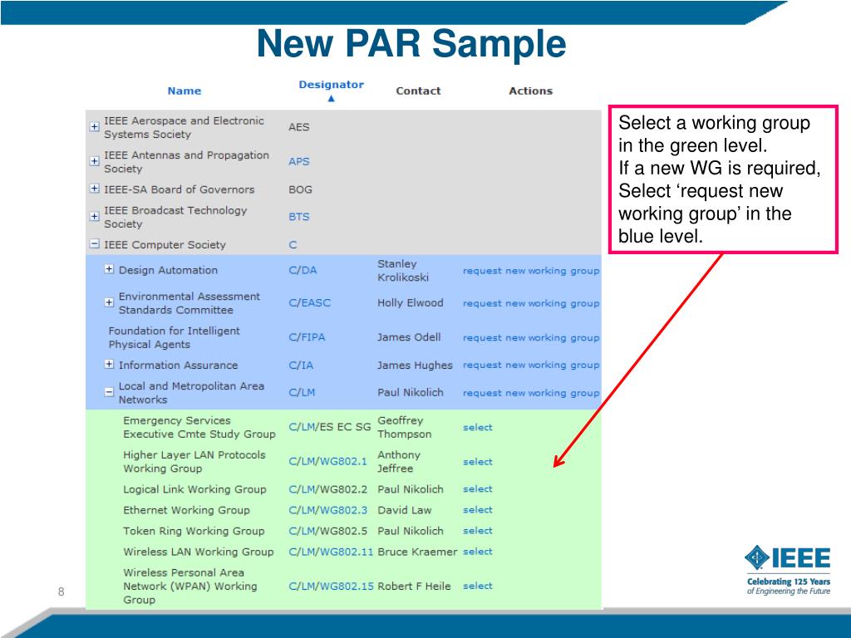Request new working group for Information Assurance
Screen dimensions: 851x638
coord(531,366)
